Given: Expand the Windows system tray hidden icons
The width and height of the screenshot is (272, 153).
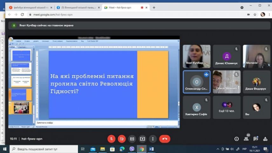Looking at the screenshot, I should click(x=218, y=149).
